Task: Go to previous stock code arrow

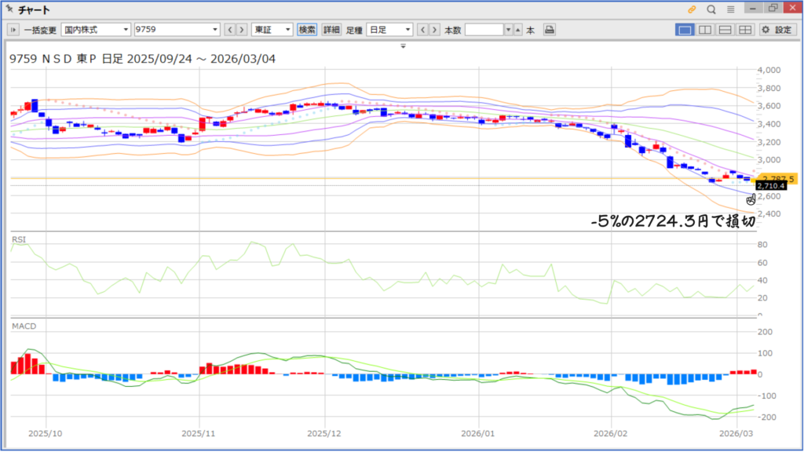Action: pyautogui.click(x=230, y=30)
